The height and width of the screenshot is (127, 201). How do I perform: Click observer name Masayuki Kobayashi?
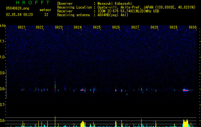coord(115,3)
